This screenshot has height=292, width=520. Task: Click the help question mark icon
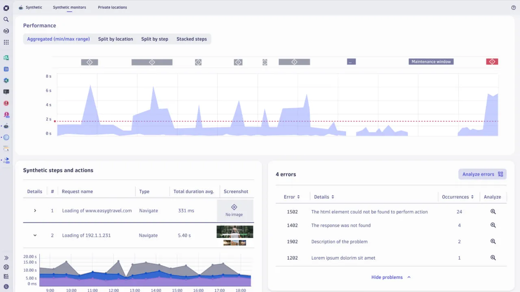[x=513, y=7]
